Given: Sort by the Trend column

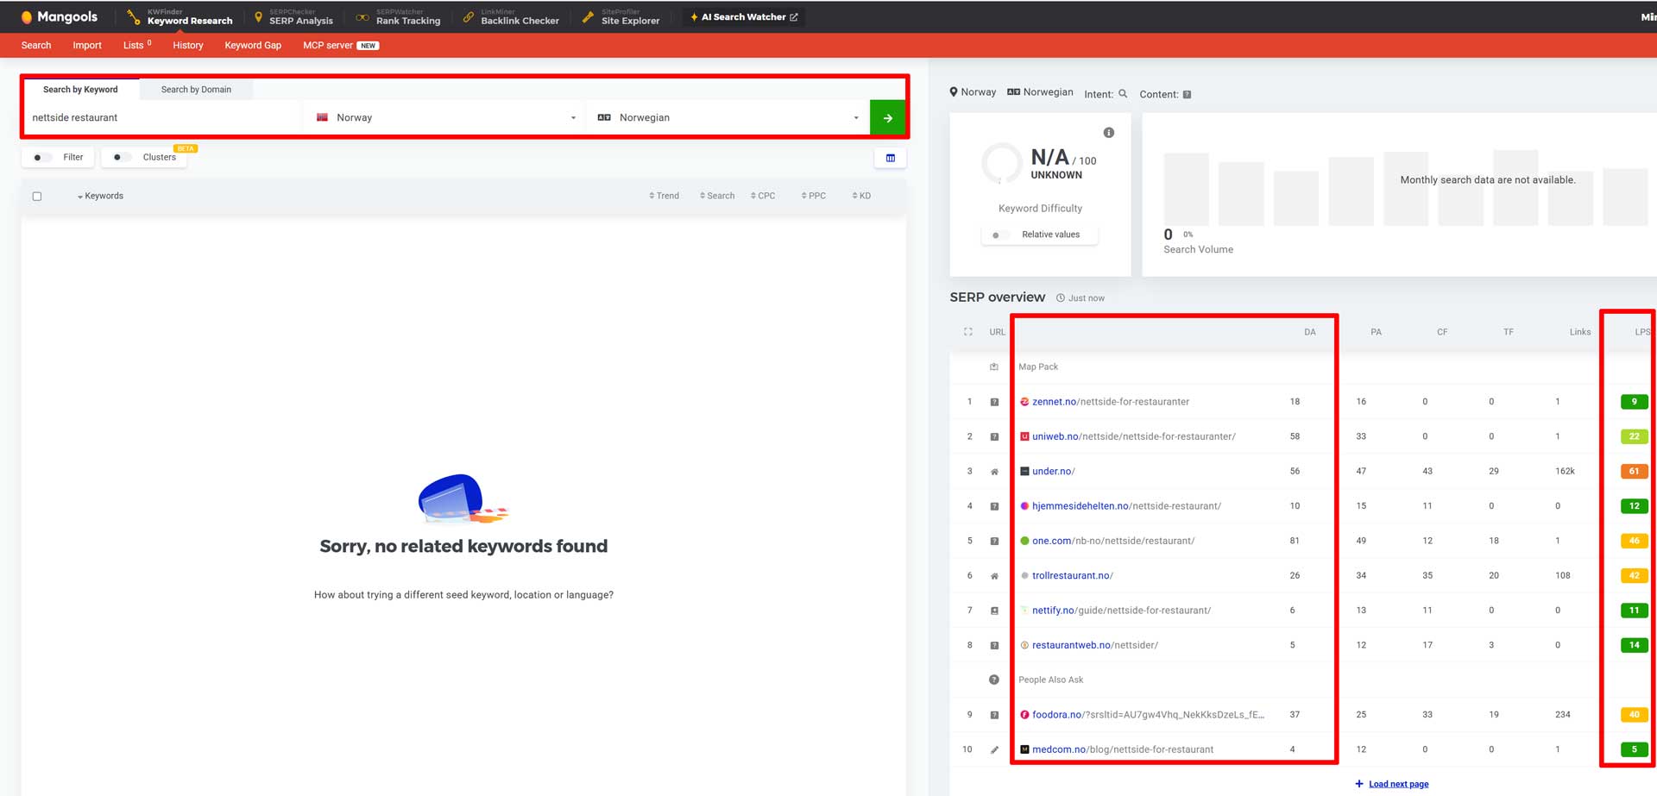Looking at the screenshot, I should 664,196.
